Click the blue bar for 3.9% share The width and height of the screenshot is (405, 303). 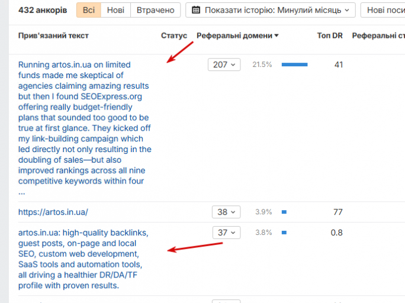pos(284,212)
